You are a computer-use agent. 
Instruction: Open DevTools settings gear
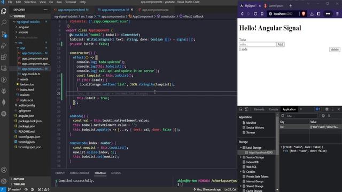point(327,109)
